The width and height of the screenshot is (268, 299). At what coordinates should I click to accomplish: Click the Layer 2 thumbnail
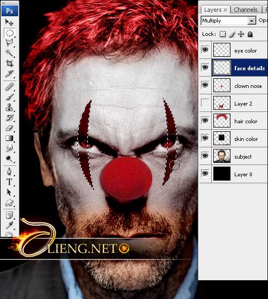(222, 103)
